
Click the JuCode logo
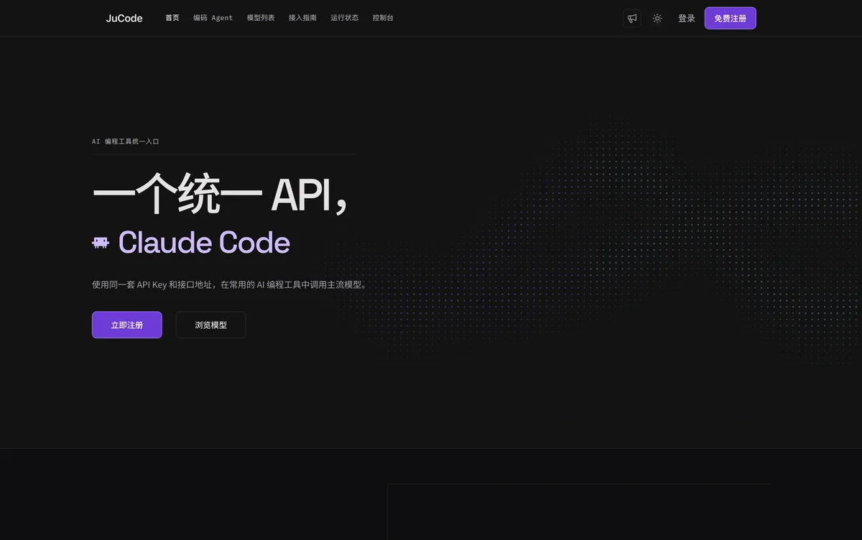[124, 18]
